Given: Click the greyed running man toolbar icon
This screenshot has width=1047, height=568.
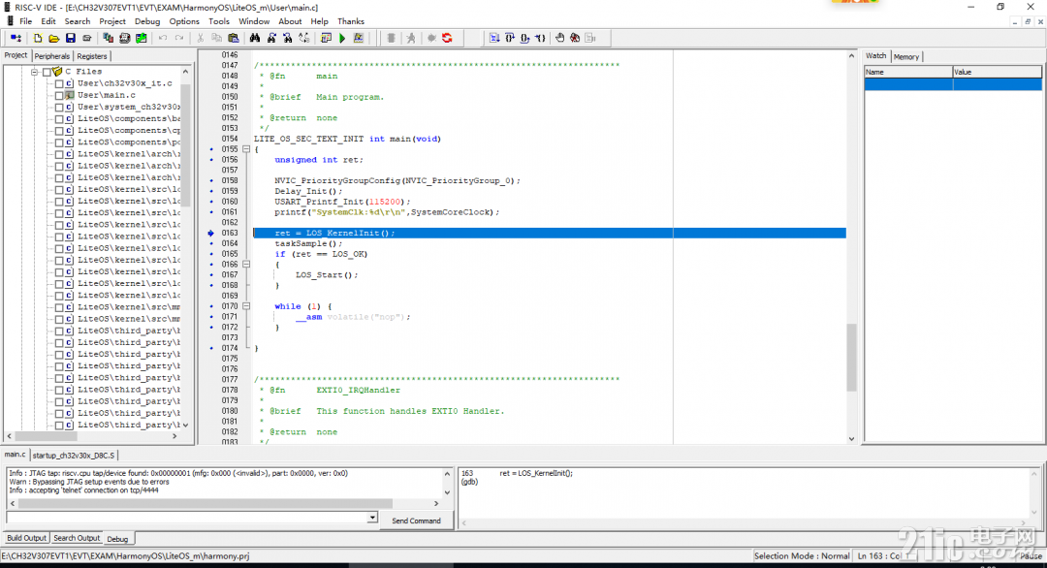Looking at the screenshot, I should [x=411, y=39].
